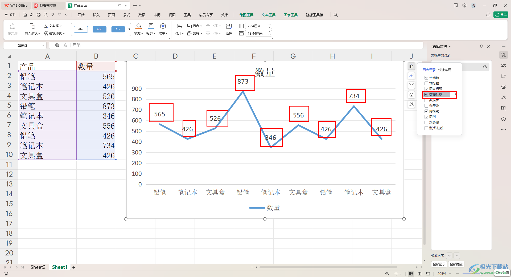Screen dimensions: 511x277
Task: Select the white outlined Abc shape style
Action: (x=81, y=29)
